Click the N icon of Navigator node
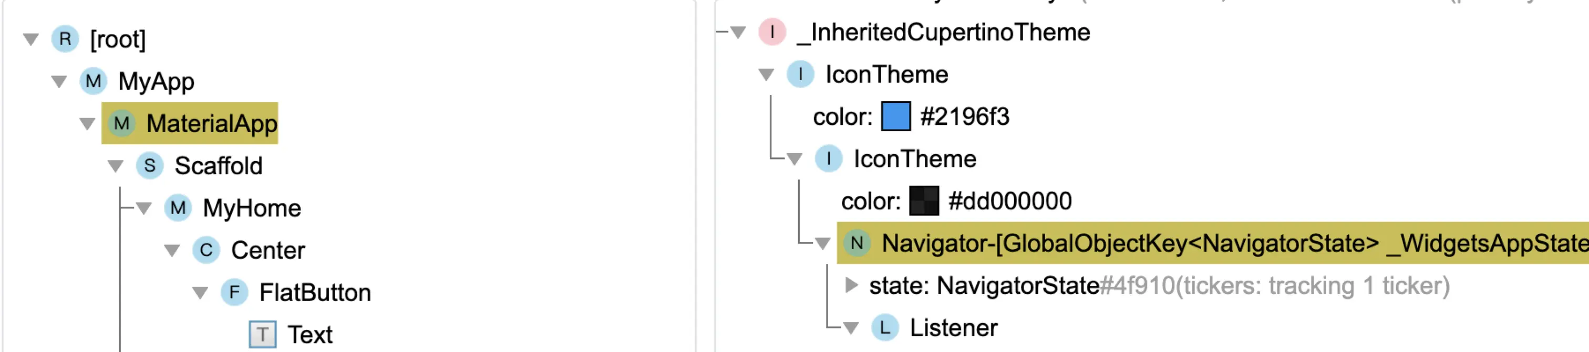Image resolution: width=1589 pixels, height=352 pixels. (857, 243)
